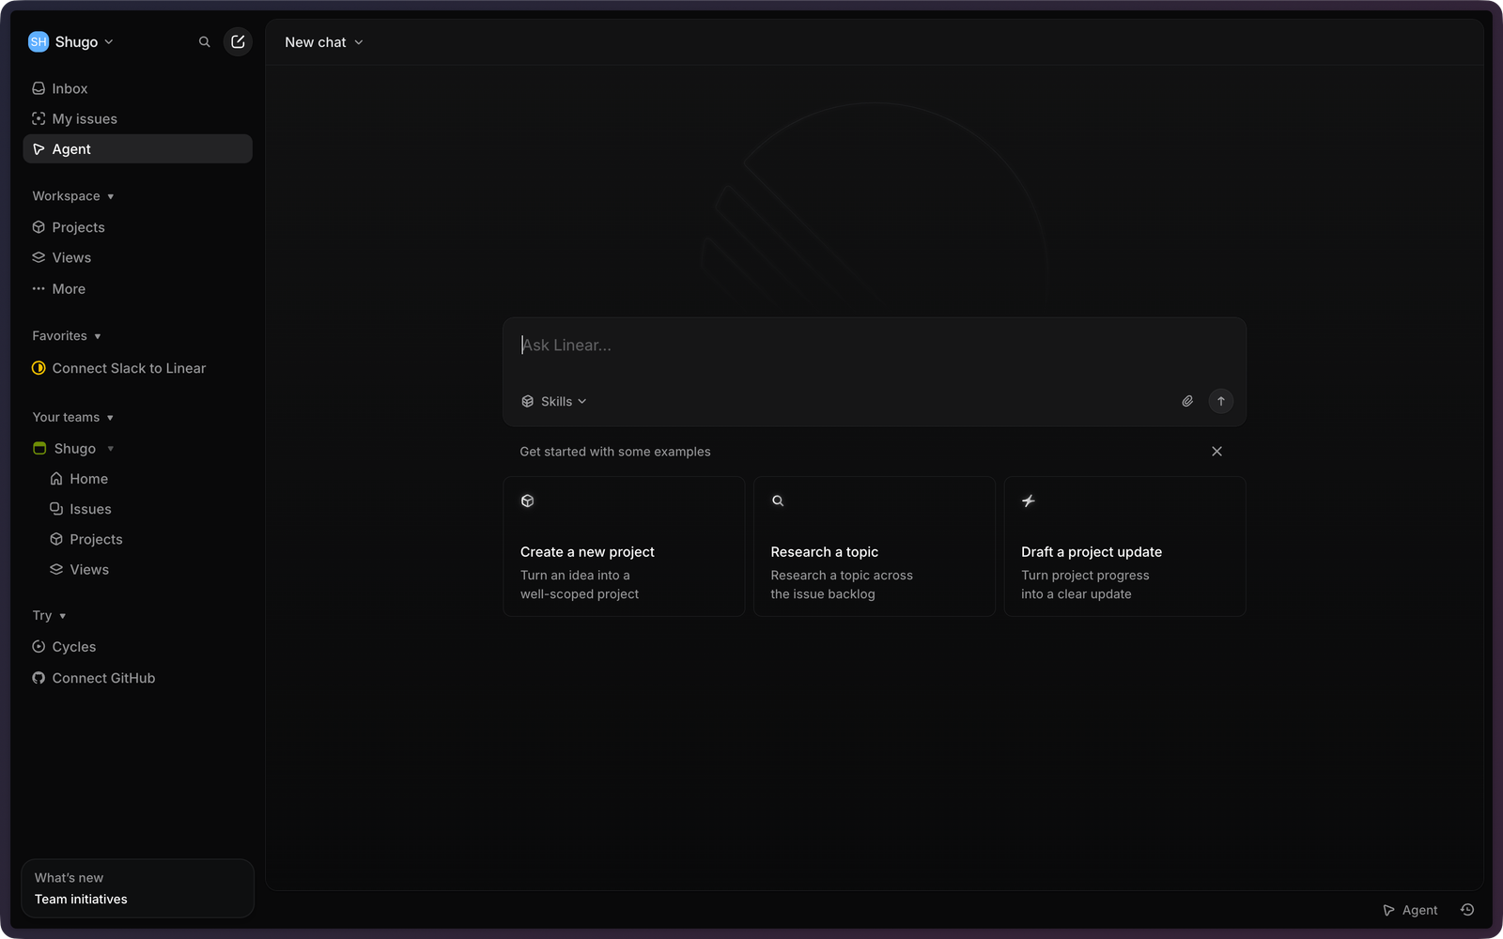Collapse the Try section

49,616
